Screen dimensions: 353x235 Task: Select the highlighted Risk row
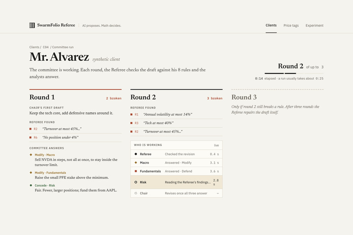tap(176, 182)
